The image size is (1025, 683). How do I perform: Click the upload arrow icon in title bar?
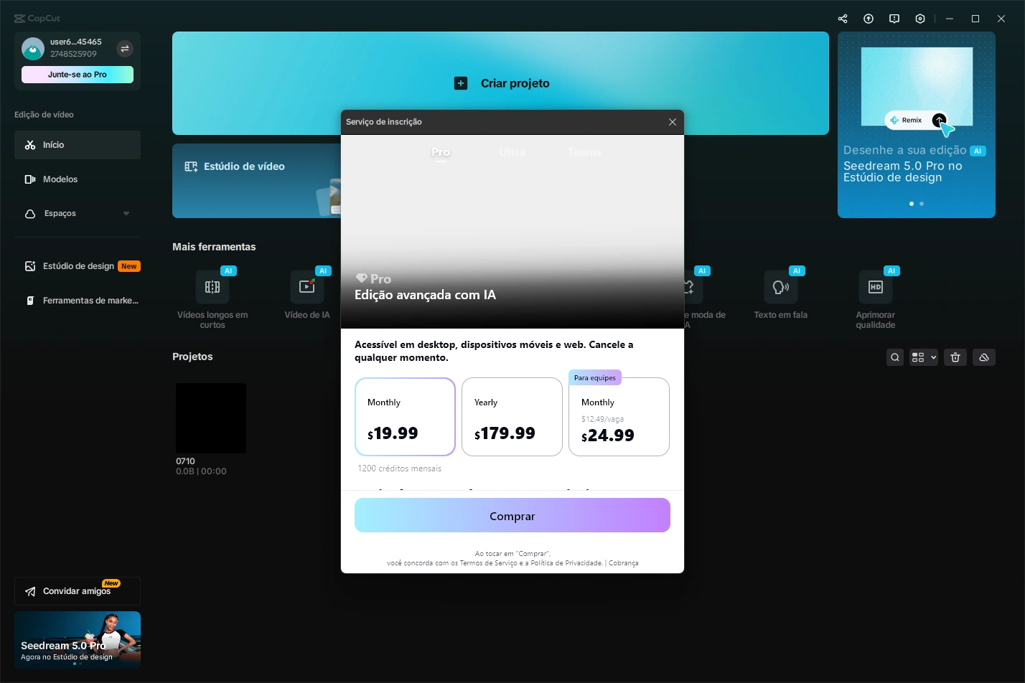coord(869,19)
